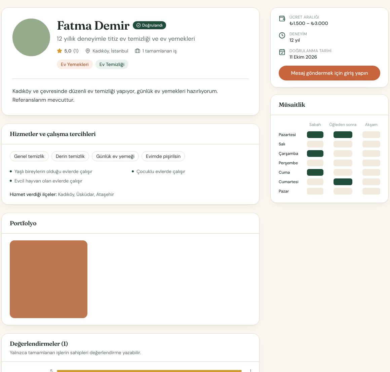
Task: Click the '₺1.500 – ₺3.000' price range
Action: click(309, 24)
